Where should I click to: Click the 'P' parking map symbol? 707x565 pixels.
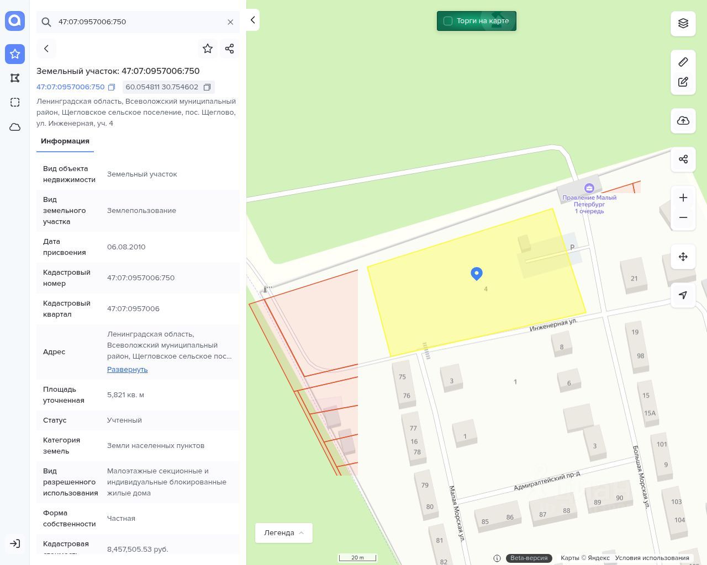pos(572,247)
